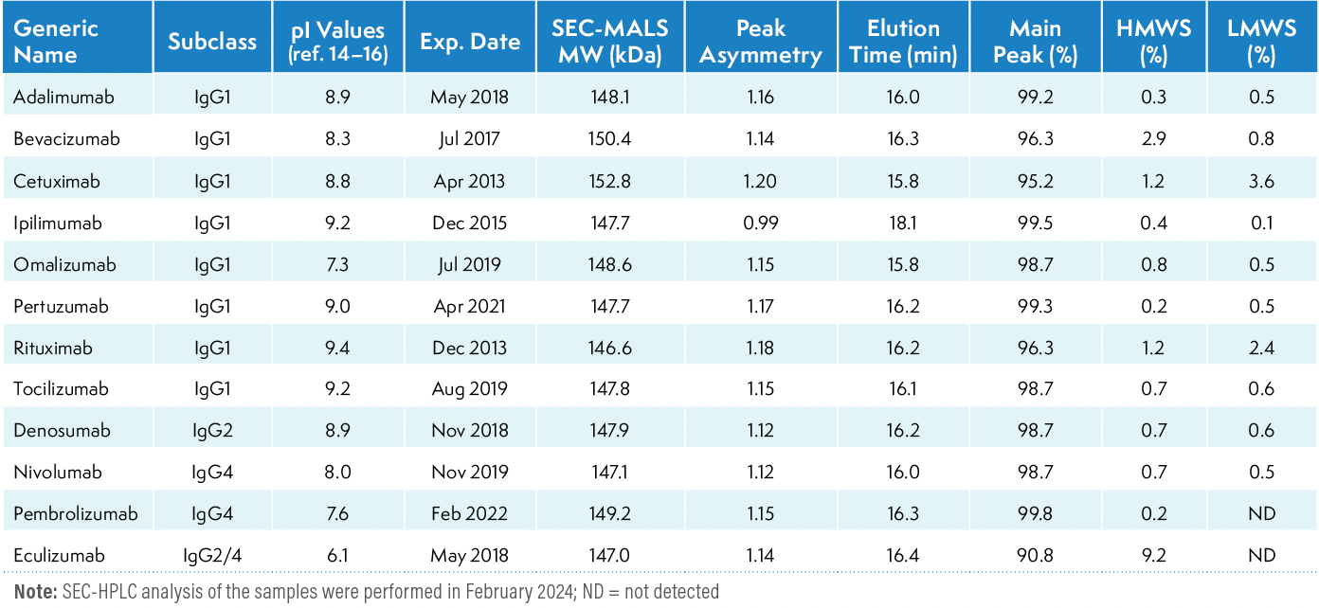Viewport: 1319px width, 608px height.
Task: Select the Feb 2022 expiration date cell
Action: click(x=469, y=514)
